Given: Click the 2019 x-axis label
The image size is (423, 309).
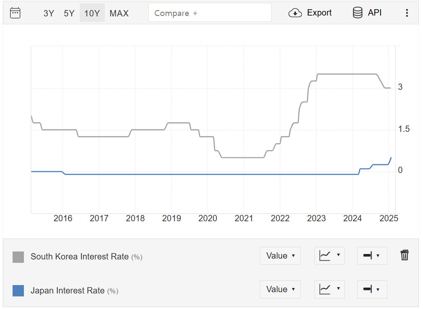Looking at the screenshot, I should [171, 218].
